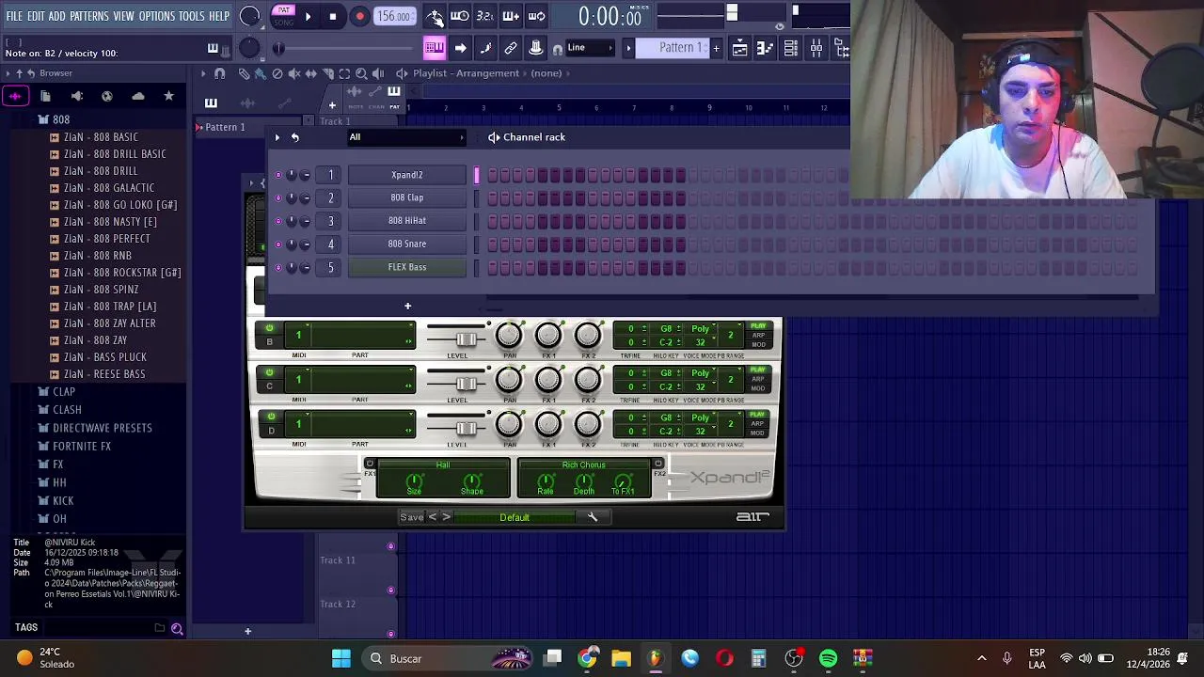Toggle countdown before recording icon
Image resolution: width=1204 pixels, height=677 pixels.
coord(484,16)
